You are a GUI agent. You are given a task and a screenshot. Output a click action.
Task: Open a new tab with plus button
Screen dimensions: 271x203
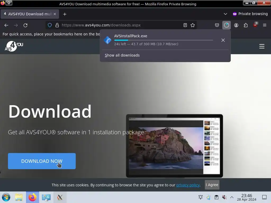pos(65,14)
